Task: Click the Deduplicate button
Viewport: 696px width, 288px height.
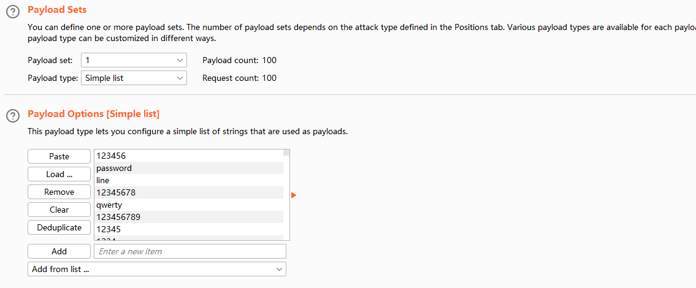Action: click(x=59, y=227)
